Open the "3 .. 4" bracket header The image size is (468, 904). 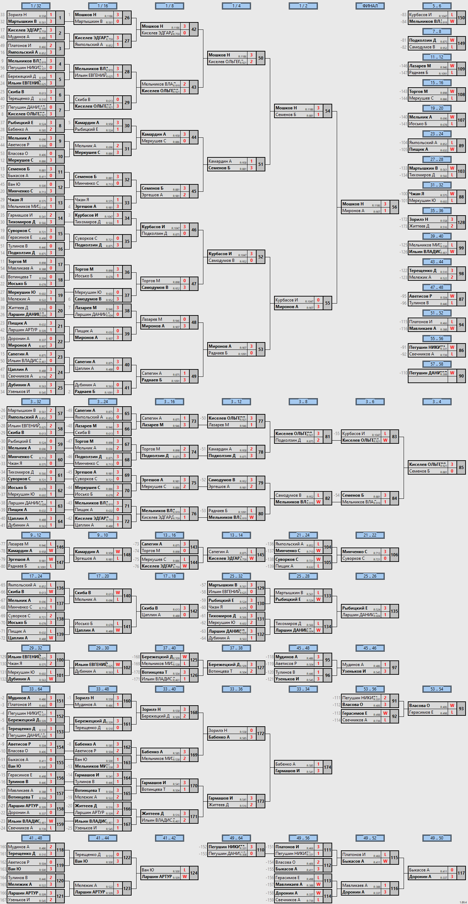tap(437, 402)
